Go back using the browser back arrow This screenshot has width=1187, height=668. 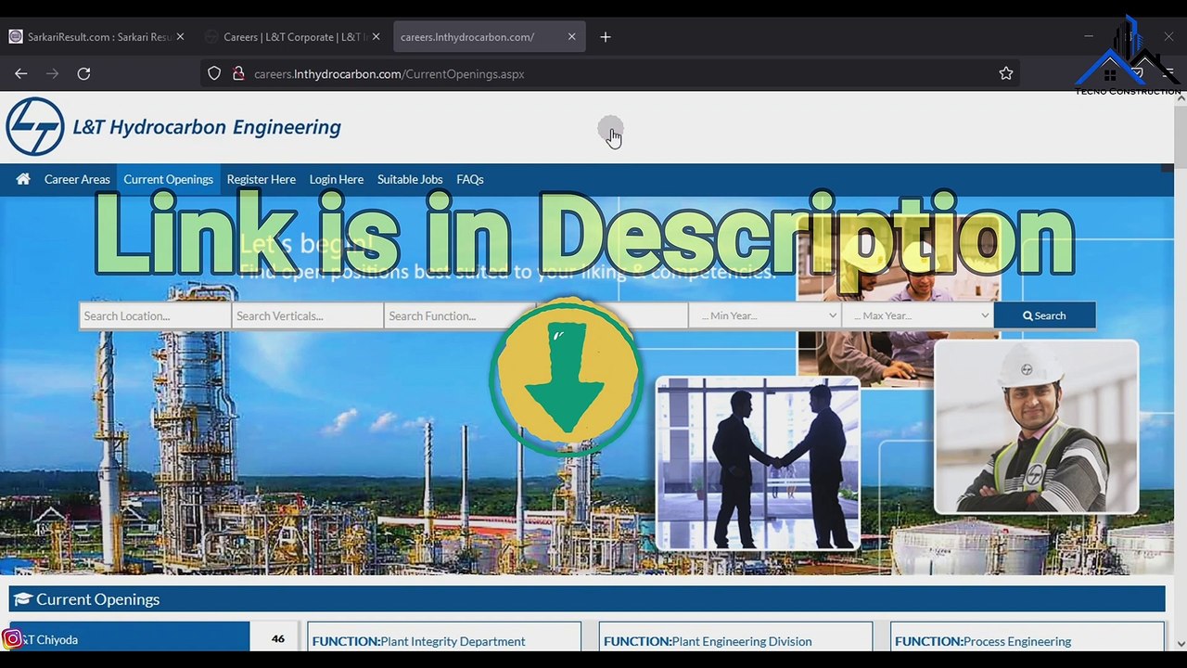[x=20, y=73]
